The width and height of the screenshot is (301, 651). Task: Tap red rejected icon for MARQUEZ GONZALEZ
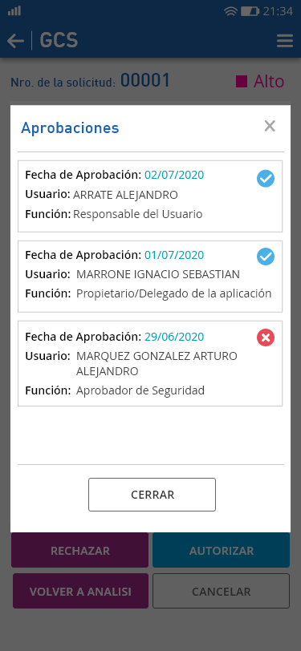coord(266,338)
